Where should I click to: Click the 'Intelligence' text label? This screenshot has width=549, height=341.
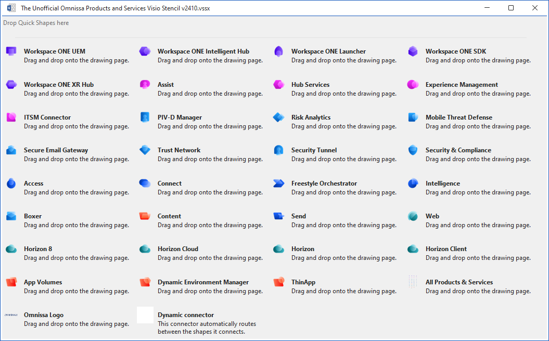click(442, 183)
